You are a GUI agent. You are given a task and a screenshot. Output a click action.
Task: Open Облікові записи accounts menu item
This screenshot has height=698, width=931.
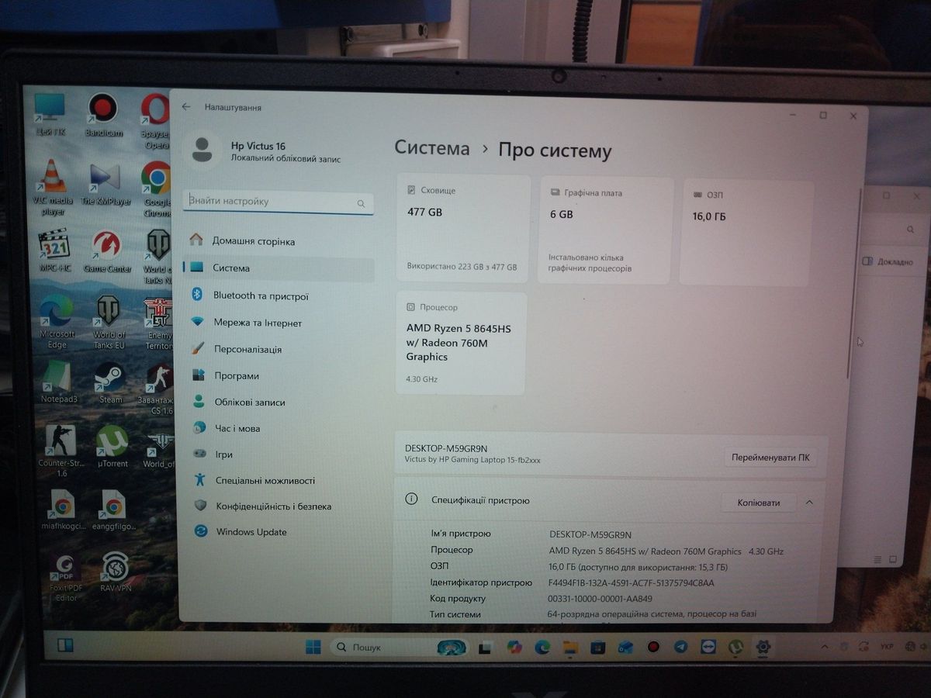[x=249, y=402]
